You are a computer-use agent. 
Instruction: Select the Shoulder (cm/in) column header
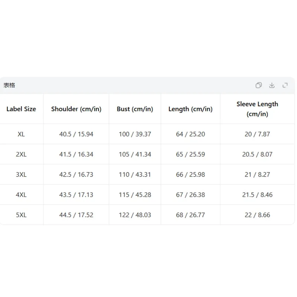pos(76,109)
